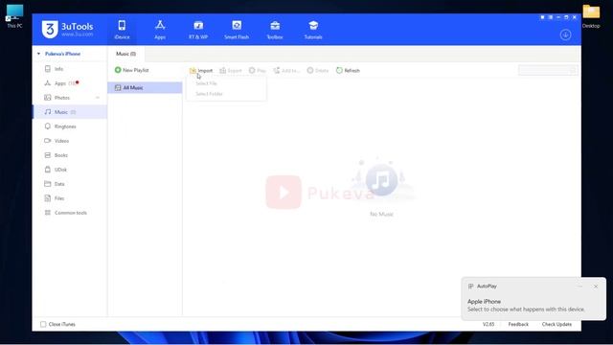Open the Toolbox section
This screenshot has width=613, height=345.
point(275,30)
